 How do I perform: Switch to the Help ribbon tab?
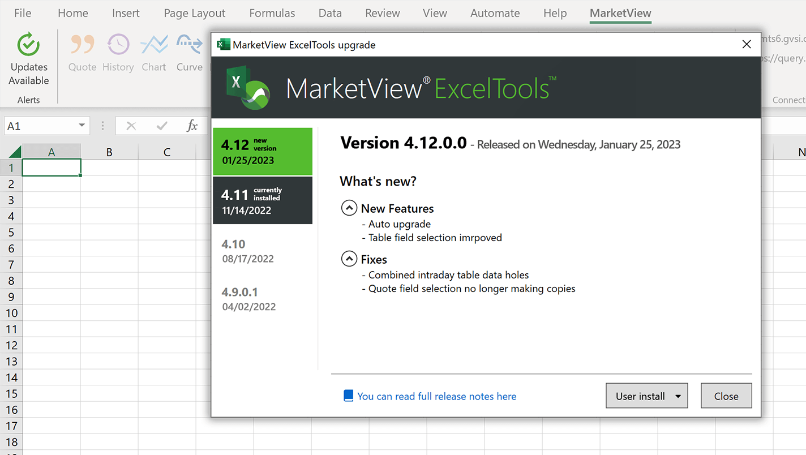tap(555, 13)
